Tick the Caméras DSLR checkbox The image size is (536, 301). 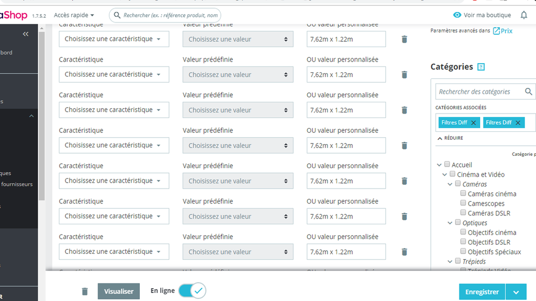[x=463, y=213]
